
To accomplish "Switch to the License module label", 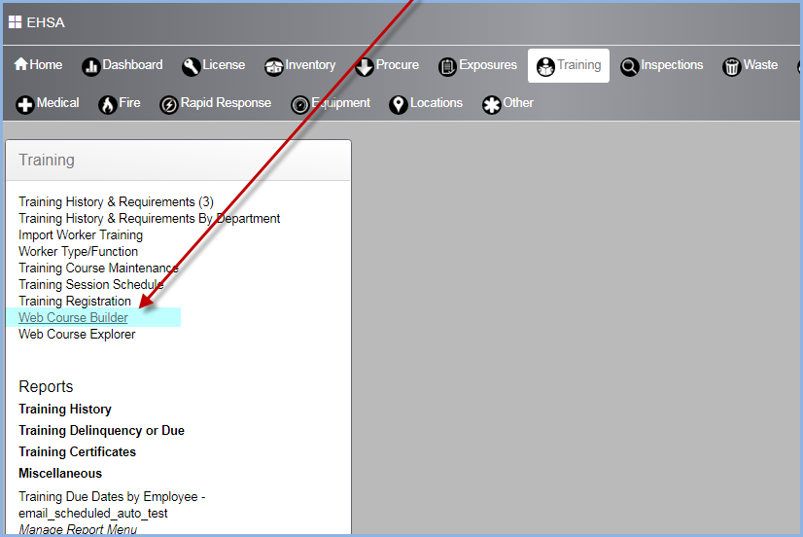I will click(x=224, y=64).
